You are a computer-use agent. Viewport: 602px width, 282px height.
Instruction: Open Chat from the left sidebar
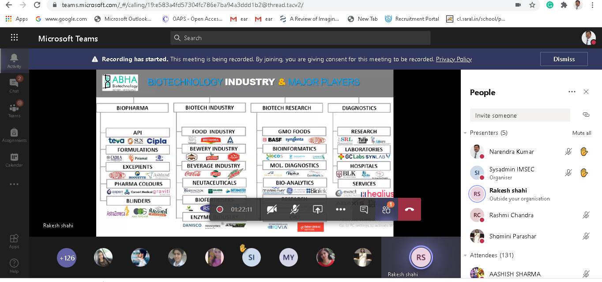click(14, 85)
